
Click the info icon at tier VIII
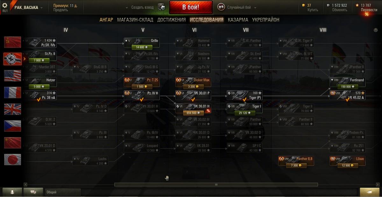(376, 30)
